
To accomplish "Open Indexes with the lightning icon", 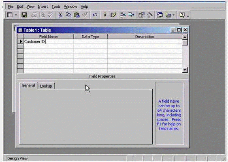I will tap(113, 15).
